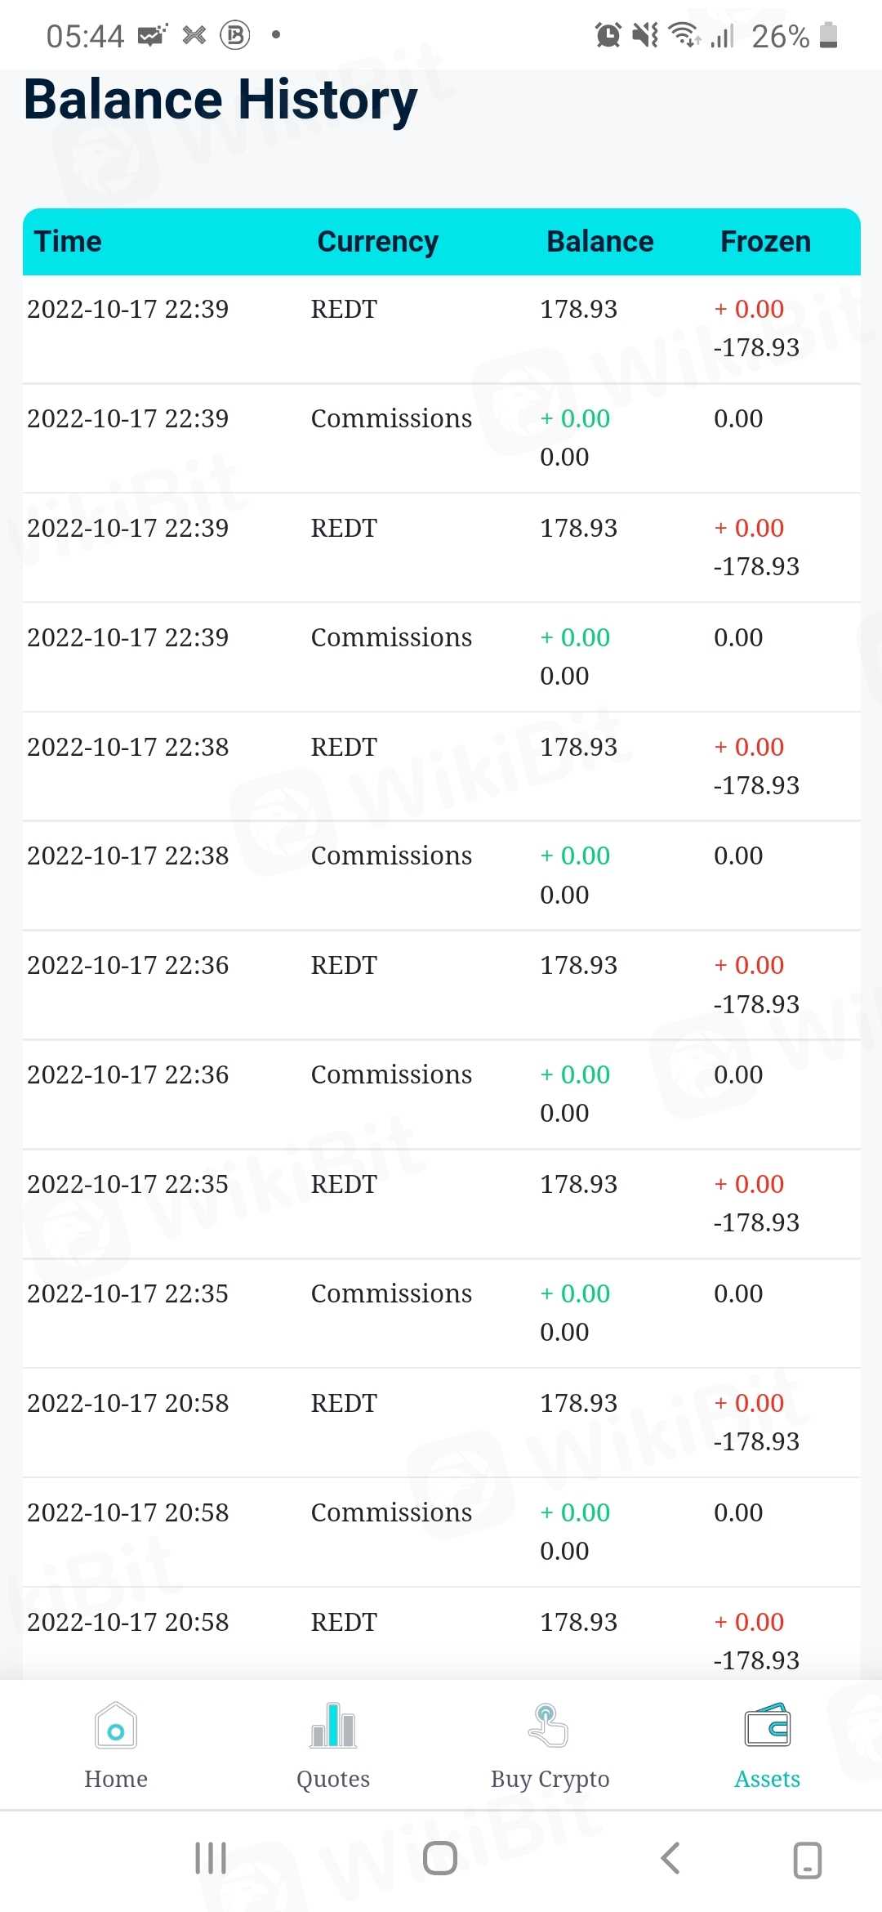Tap the Currency column header
Image resolution: width=882 pixels, height=1912 pixels.
tap(377, 242)
